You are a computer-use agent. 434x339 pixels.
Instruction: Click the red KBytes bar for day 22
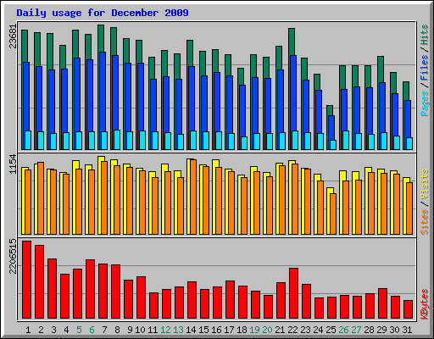point(293,293)
